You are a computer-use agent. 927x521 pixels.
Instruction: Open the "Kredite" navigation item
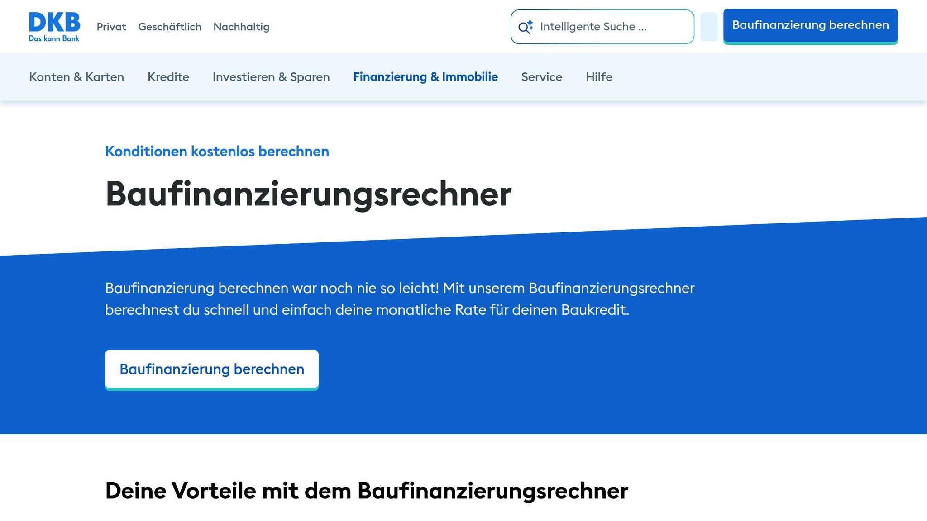[168, 77]
